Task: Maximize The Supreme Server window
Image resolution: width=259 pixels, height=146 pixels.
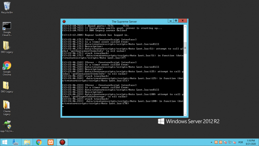Action: tap(176, 21)
